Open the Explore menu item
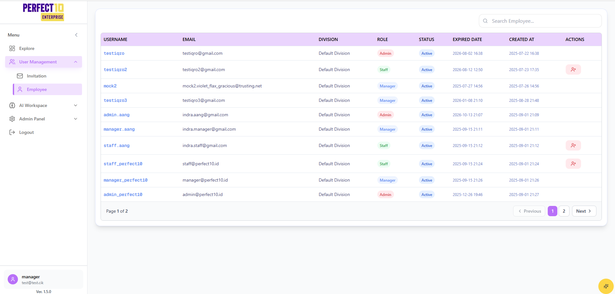This screenshot has height=294, width=615. [x=44, y=48]
